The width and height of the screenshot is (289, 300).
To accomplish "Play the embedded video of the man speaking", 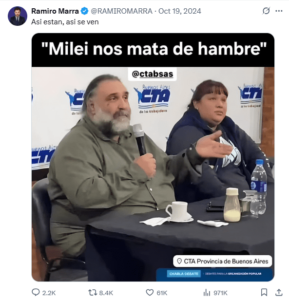I will pyautogui.click(x=153, y=157).
